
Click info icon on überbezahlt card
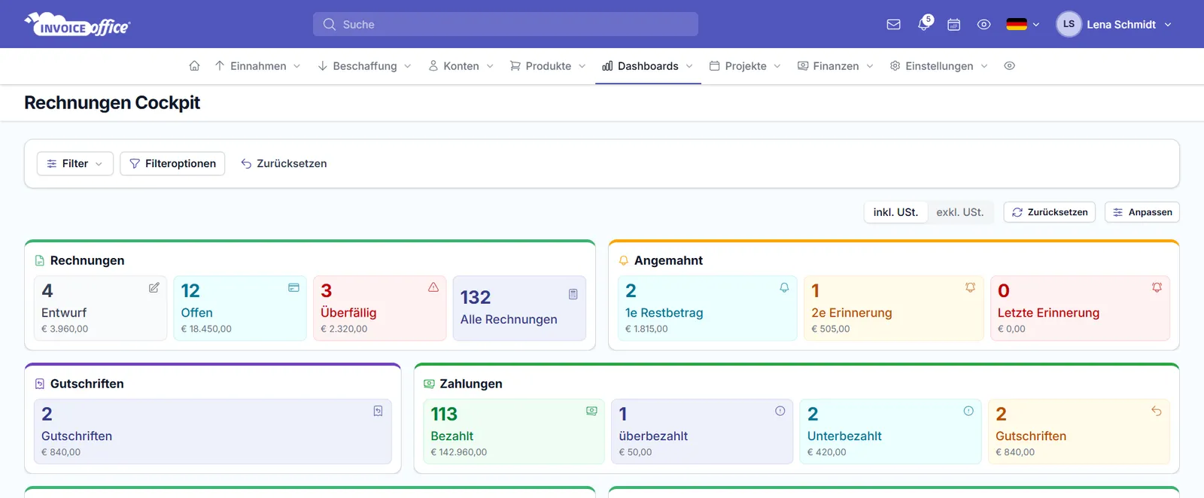[780, 411]
